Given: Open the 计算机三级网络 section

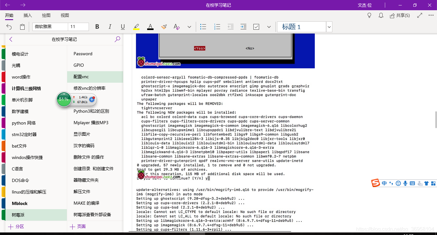Looking at the screenshot, I should click(36, 88).
